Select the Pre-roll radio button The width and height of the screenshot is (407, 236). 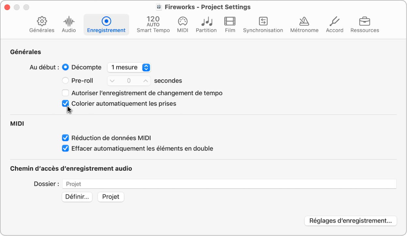click(x=66, y=81)
